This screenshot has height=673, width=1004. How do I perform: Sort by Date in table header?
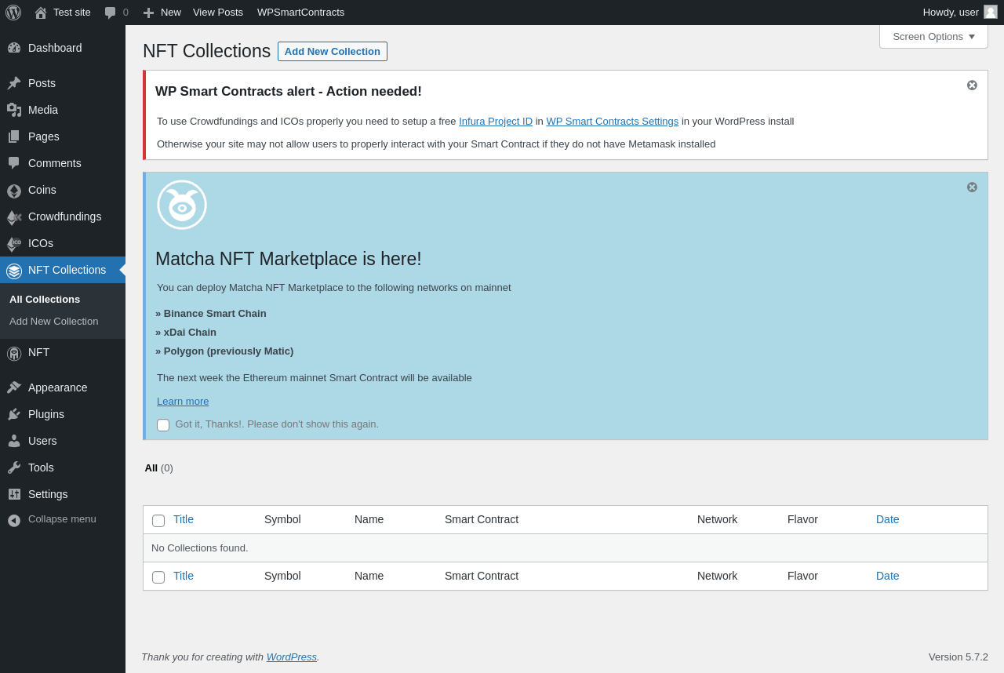(x=888, y=519)
